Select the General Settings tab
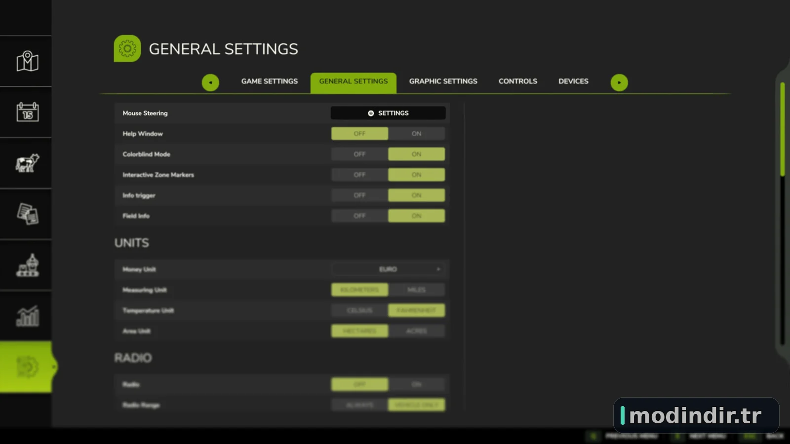The width and height of the screenshot is (790, 444). pyautogui.click(x=354, y=82)
